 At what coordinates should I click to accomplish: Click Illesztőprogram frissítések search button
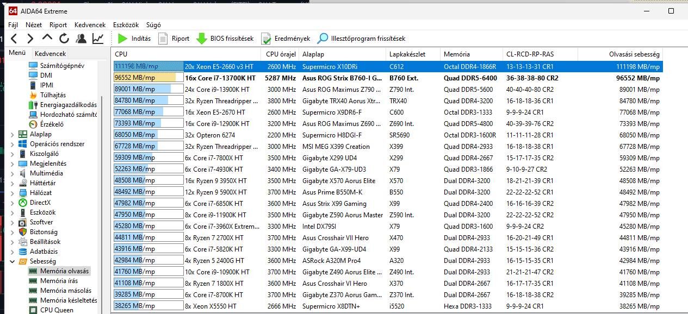[362, 39]
